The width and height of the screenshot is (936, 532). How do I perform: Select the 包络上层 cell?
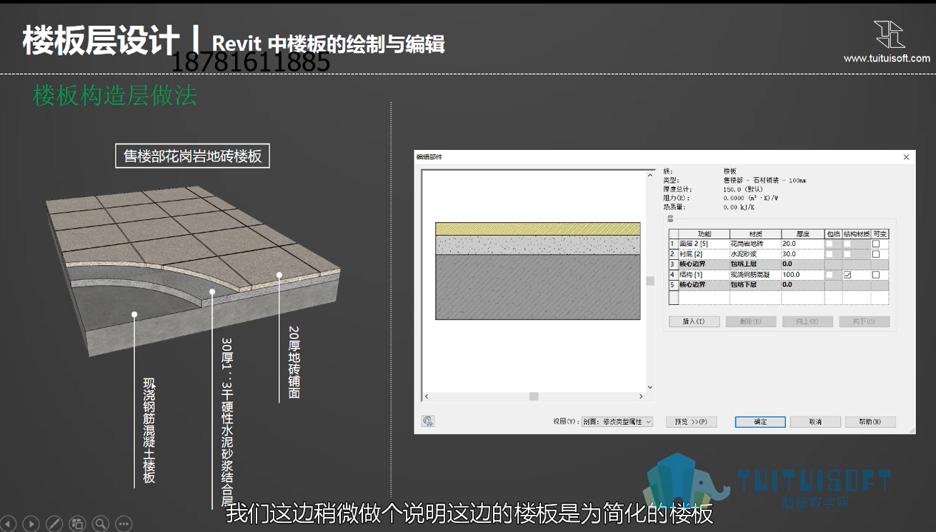point(755,264)
